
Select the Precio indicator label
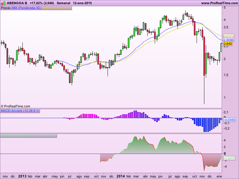point(6,8)
